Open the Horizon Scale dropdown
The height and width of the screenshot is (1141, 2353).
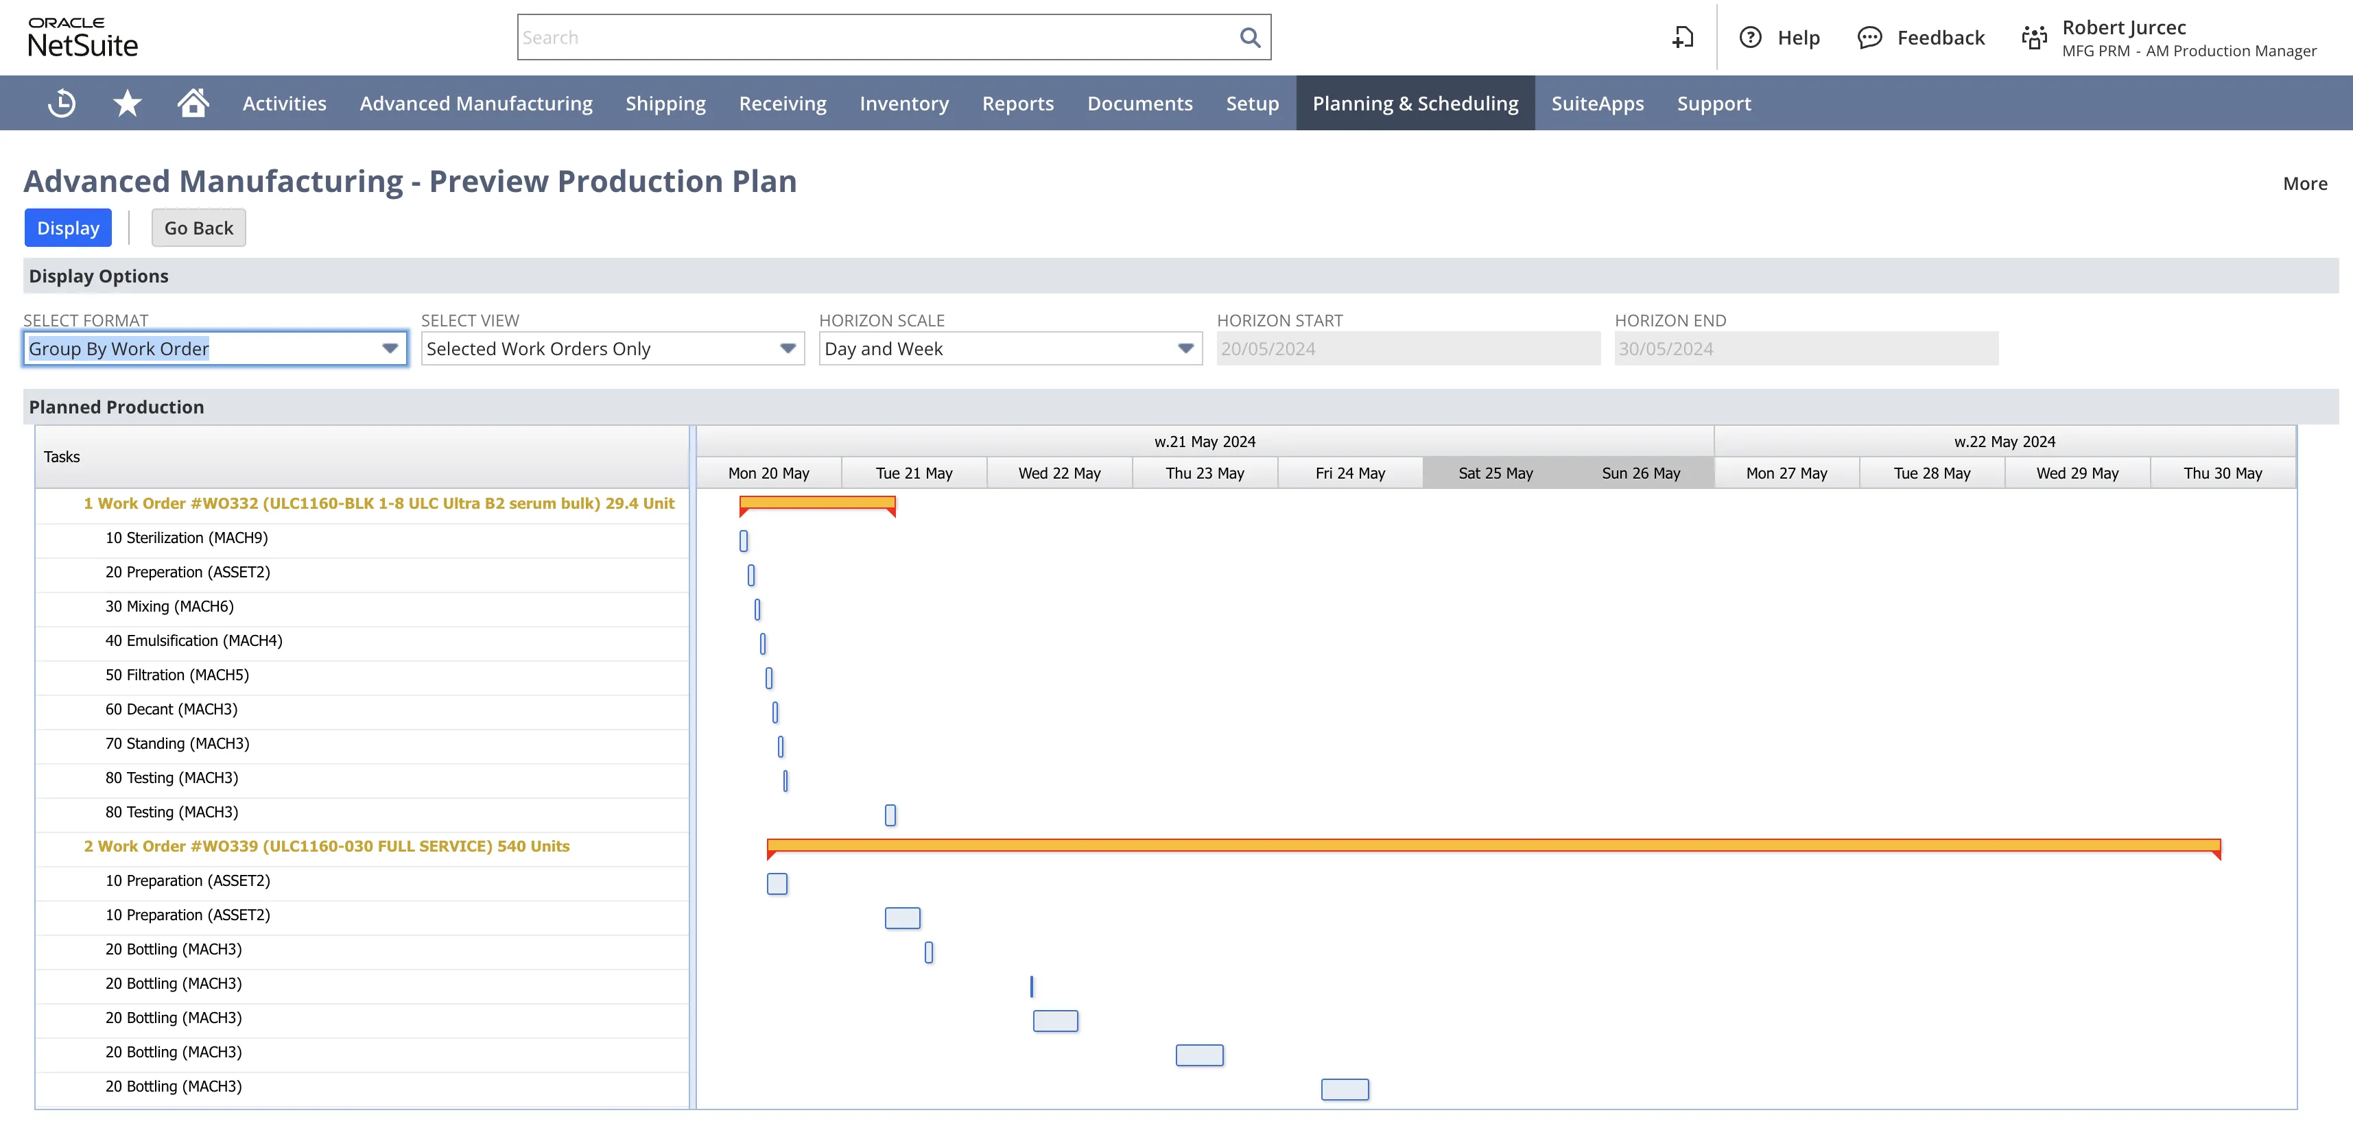[1185, 348]
